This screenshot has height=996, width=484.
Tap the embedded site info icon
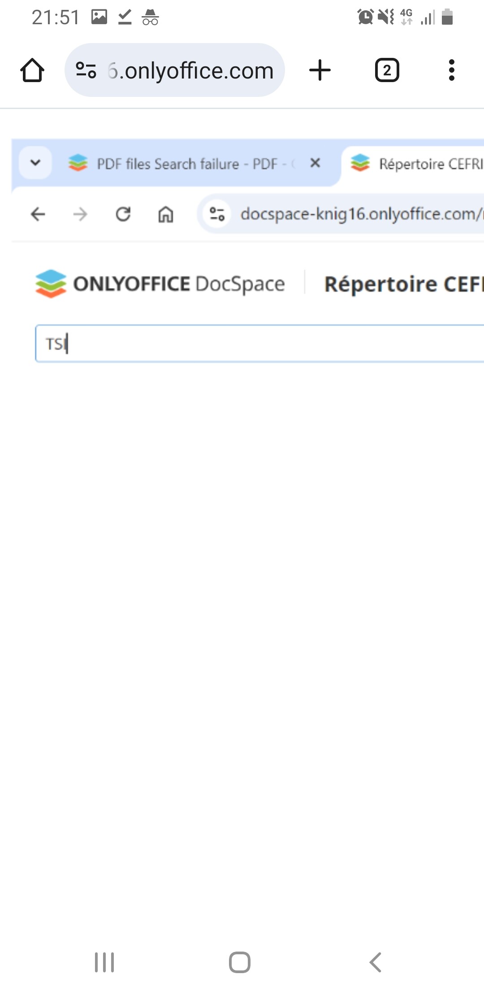217,214
